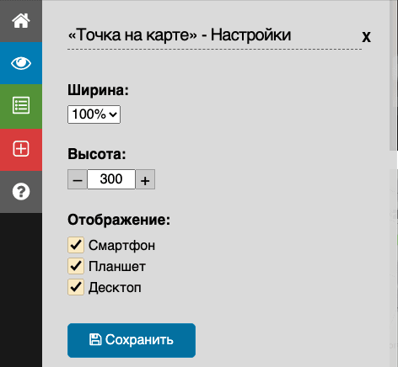Viewport: 398px width, 367px height.
Task: Click the floppy disk icon on Сохранить
Action: coord(95,339)
